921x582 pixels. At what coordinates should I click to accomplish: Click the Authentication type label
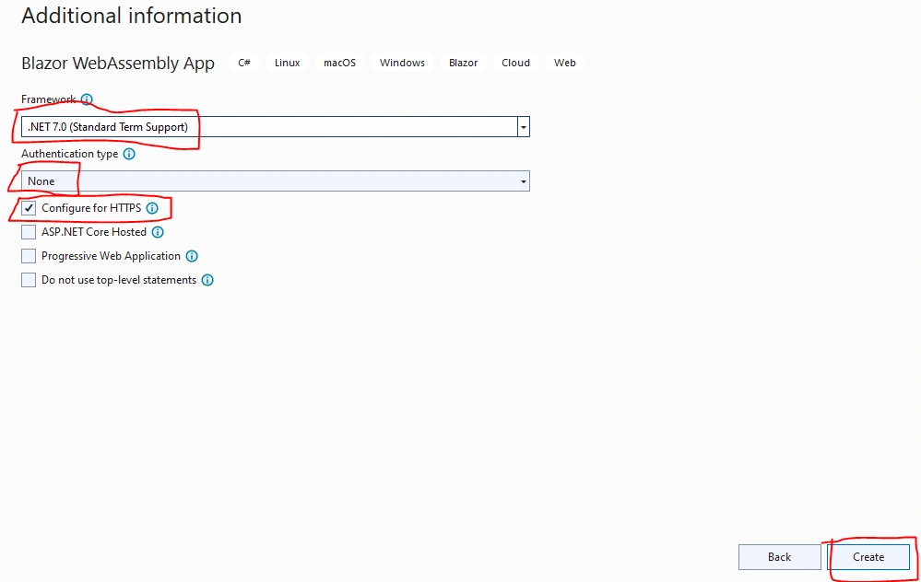coord(70,154)
